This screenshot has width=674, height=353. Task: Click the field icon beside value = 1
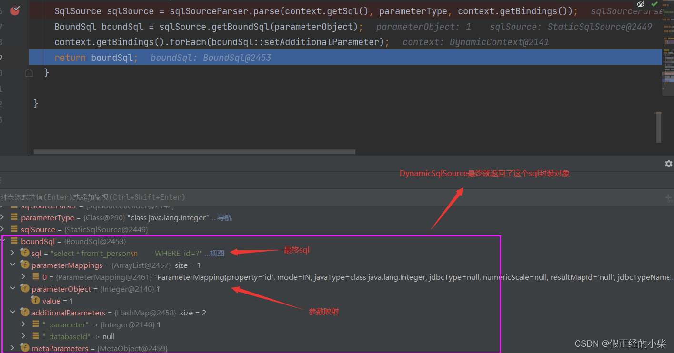point(36,300)
